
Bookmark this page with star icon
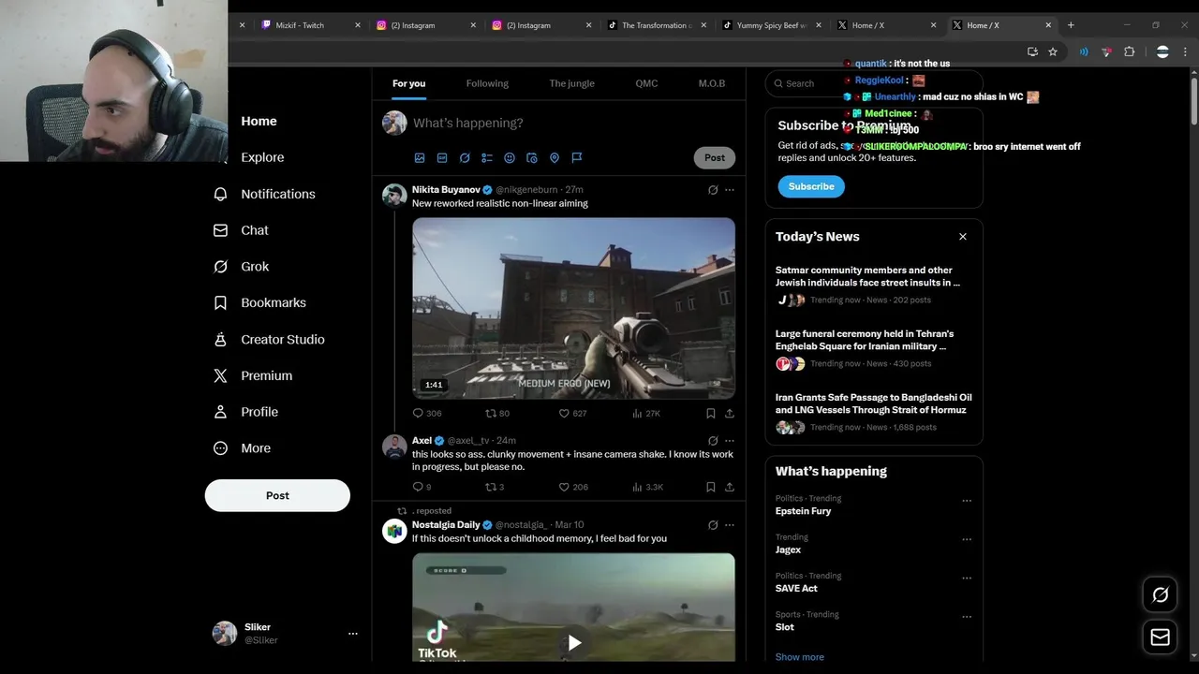pos(1053,52)
